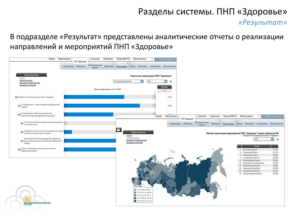
Task: Open Статистика menu in map window
Action: (x=202, y=116)
